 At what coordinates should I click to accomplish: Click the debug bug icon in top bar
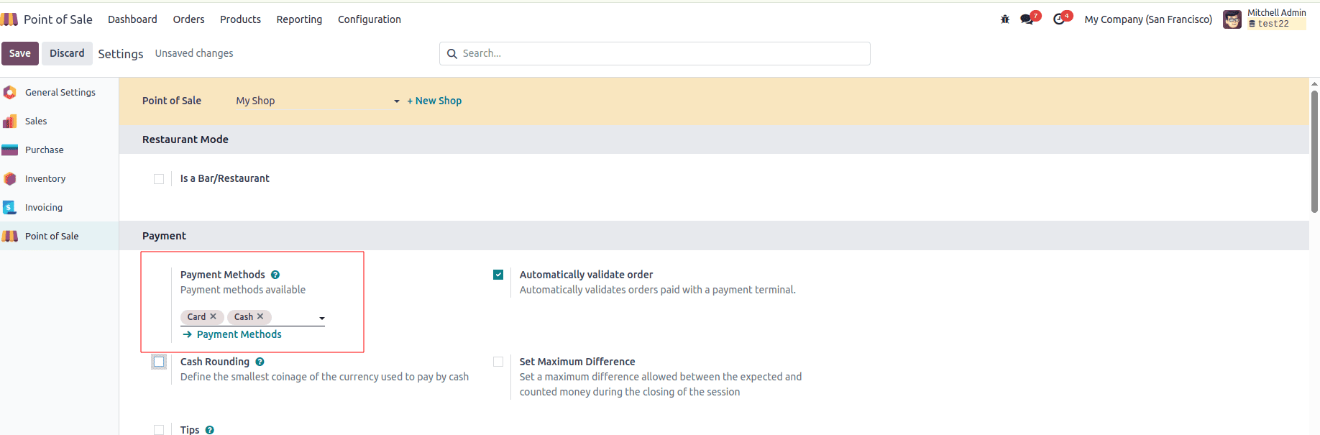point(1004,19)
